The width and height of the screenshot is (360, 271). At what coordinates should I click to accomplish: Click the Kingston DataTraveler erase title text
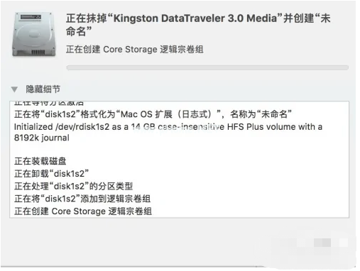[x=198, y=25]
